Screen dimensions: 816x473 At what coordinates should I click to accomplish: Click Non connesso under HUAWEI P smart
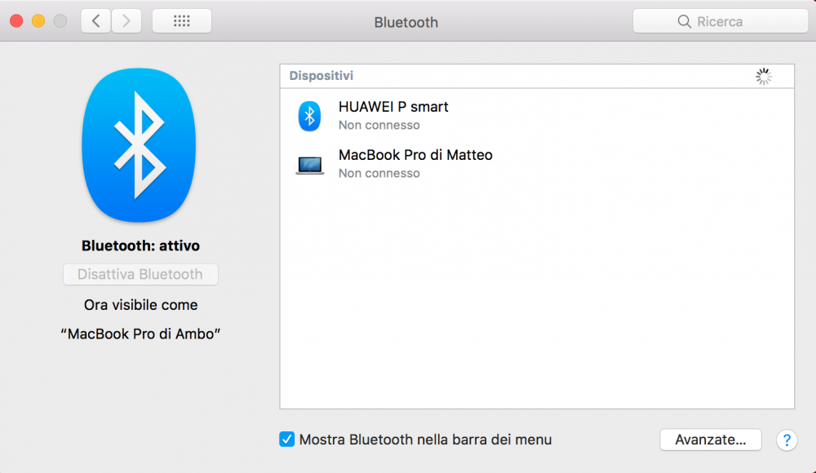[x=379, y=125]
